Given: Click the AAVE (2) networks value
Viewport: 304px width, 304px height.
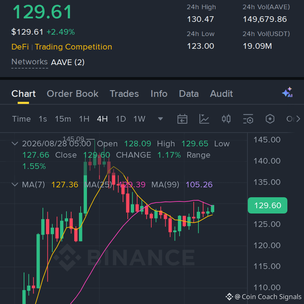Looking at the screenshot, I should coord(68,62).
